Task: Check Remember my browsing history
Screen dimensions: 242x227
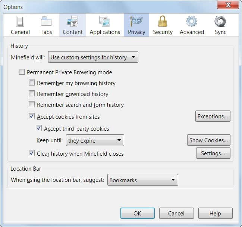Action: click(32, 83)
